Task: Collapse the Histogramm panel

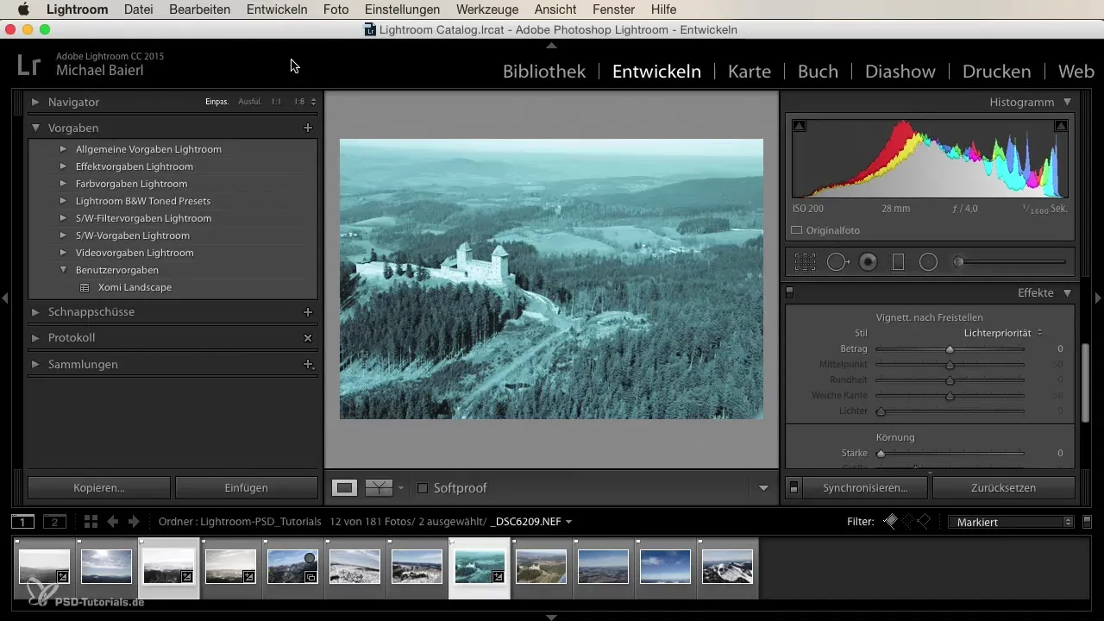Action: pyautogui.click(x=1068, y=102)
